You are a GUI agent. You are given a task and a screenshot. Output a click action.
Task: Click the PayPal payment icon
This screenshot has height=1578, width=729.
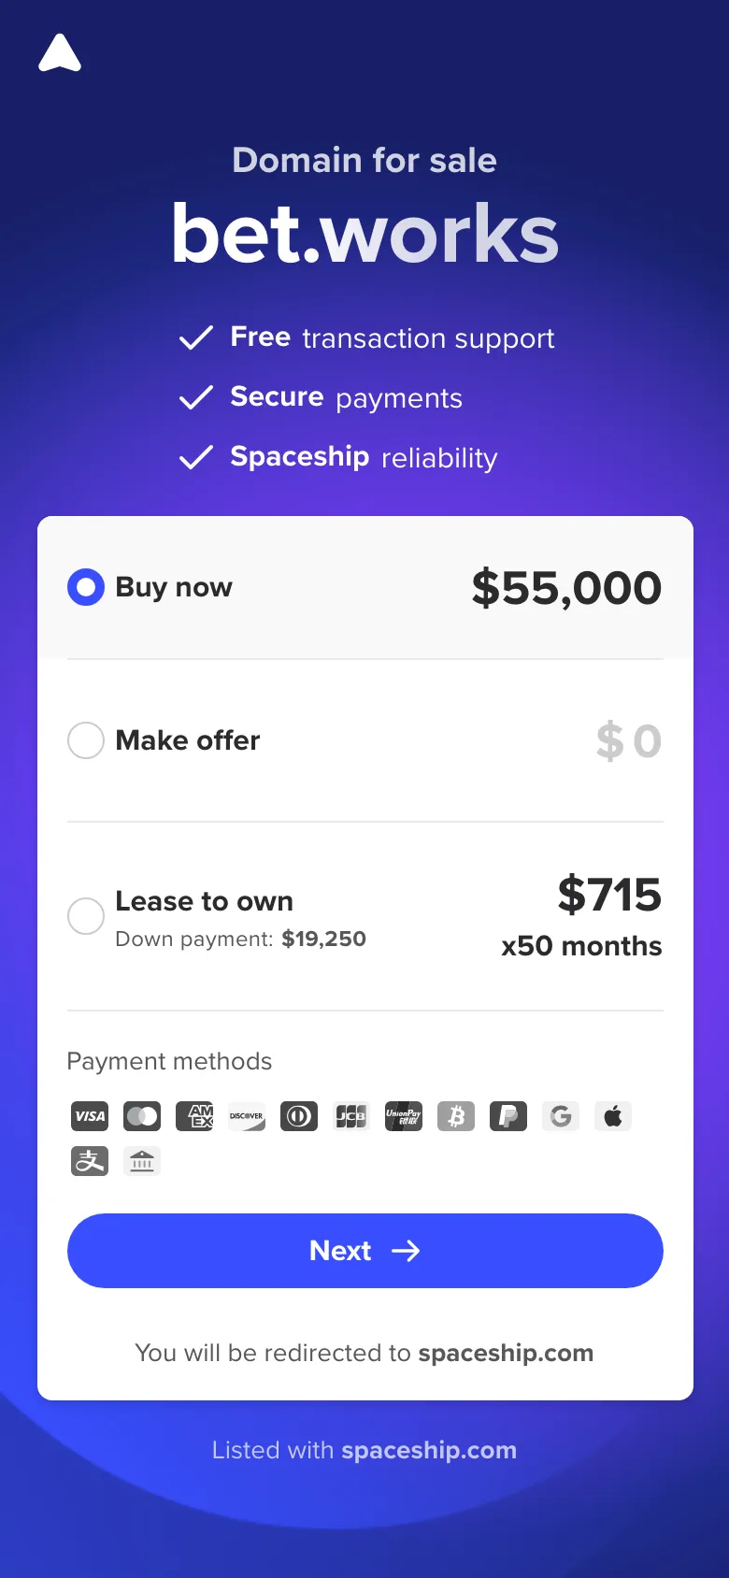pos(508,1116)
